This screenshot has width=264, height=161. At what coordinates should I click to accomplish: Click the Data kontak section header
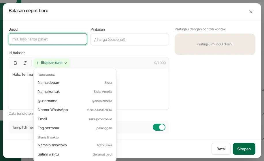46,75
